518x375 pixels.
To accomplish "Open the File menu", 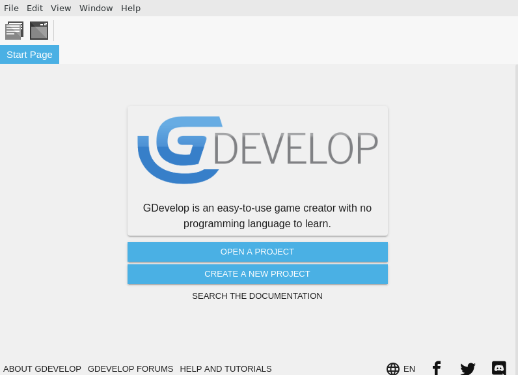I will tap(11, 8).
